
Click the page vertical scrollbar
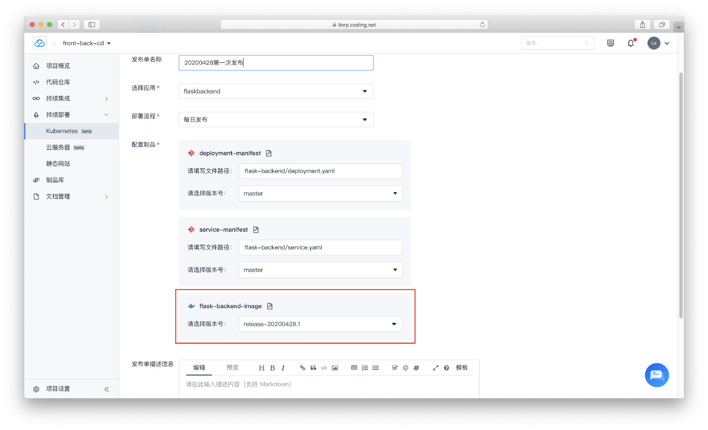tap(681, 195)
